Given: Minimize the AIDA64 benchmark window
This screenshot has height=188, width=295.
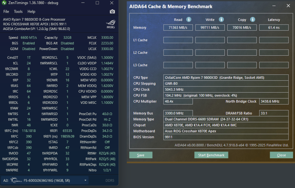Looking at the screenshot, I should (x=274, y=6).
